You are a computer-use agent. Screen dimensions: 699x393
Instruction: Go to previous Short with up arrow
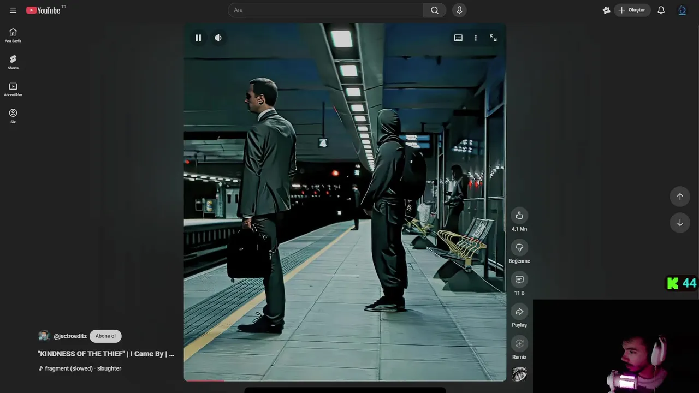(680, 196)
